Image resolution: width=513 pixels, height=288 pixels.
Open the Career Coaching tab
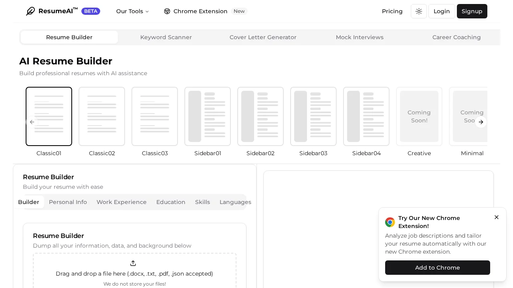(456, 37)
